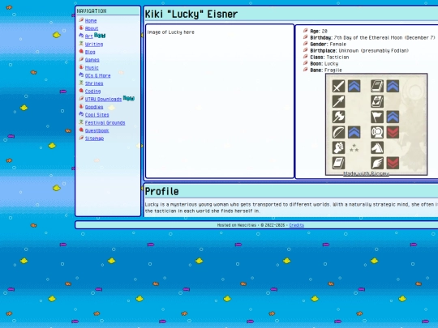The height and width of the screenshot is (328, 438).
Task: Click the 'Class: Tactician' list entry
Action: [329, 58]
